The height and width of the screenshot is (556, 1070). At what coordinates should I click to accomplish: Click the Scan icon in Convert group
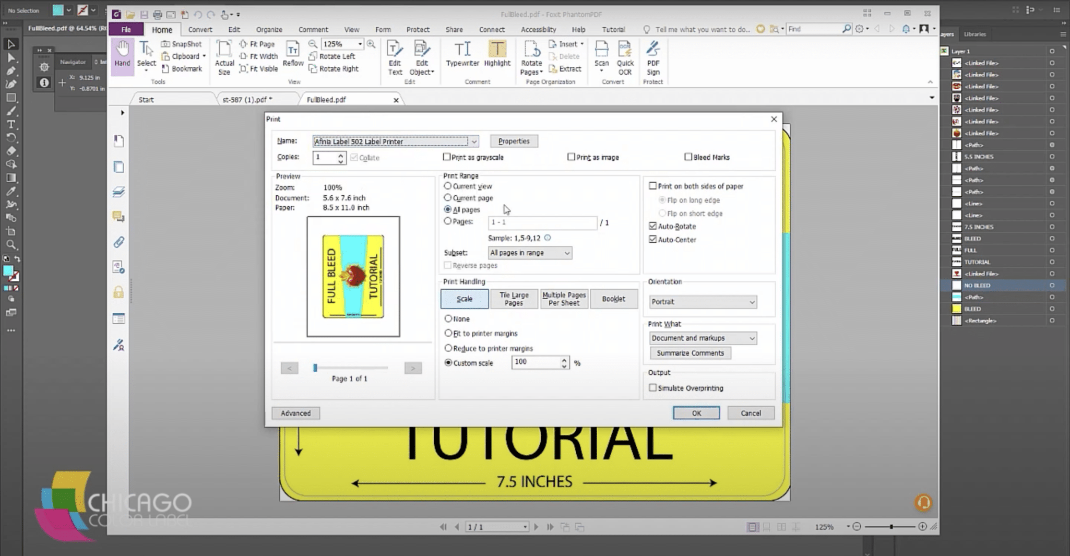tap(601, 54)
